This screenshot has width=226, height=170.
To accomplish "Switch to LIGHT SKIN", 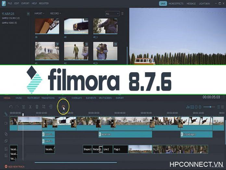I will [204, 4].
